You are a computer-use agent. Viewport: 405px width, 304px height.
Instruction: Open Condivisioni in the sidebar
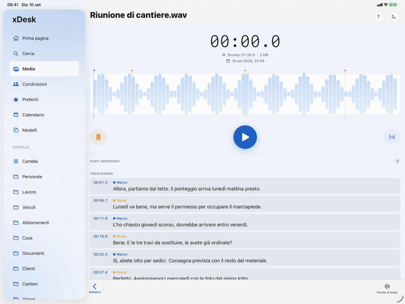44,84
